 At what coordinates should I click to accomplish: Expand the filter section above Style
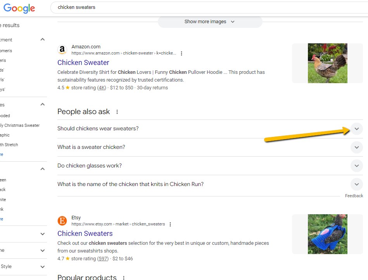(43, 251)
